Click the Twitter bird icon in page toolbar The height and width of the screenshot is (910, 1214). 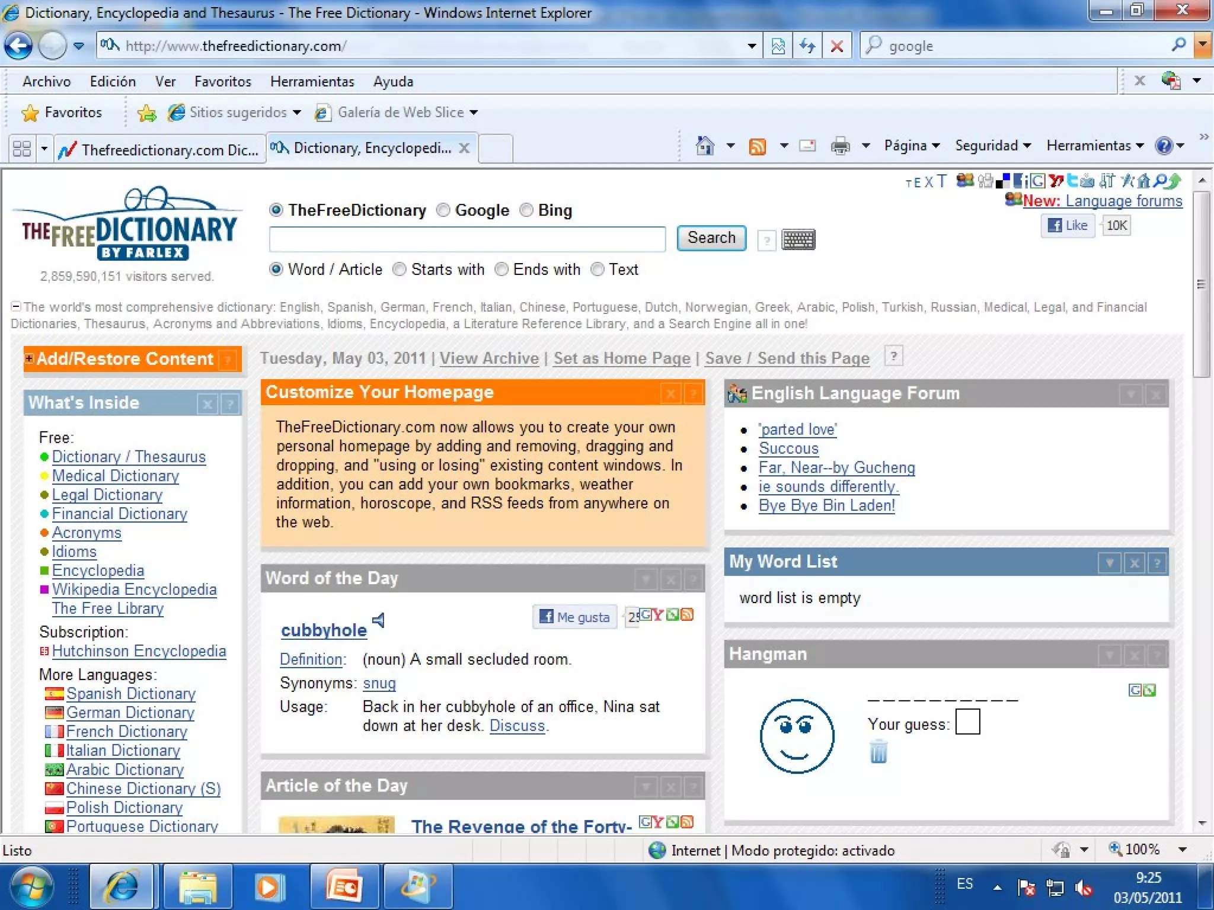tap(1072, 180)
